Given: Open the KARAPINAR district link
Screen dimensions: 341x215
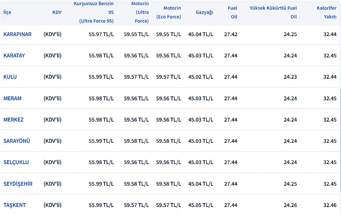Looking at the screenshot, I should pyautogui.click(x=17, y=34).
